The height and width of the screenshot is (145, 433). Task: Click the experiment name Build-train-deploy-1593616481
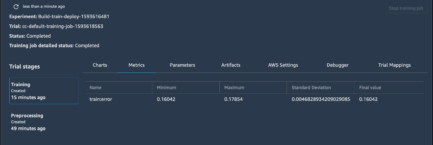click(74, 16)
